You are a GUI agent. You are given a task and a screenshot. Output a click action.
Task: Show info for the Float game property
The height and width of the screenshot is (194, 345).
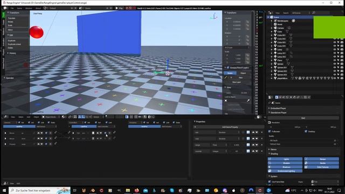pyautogui.click(x=248, y=145)
